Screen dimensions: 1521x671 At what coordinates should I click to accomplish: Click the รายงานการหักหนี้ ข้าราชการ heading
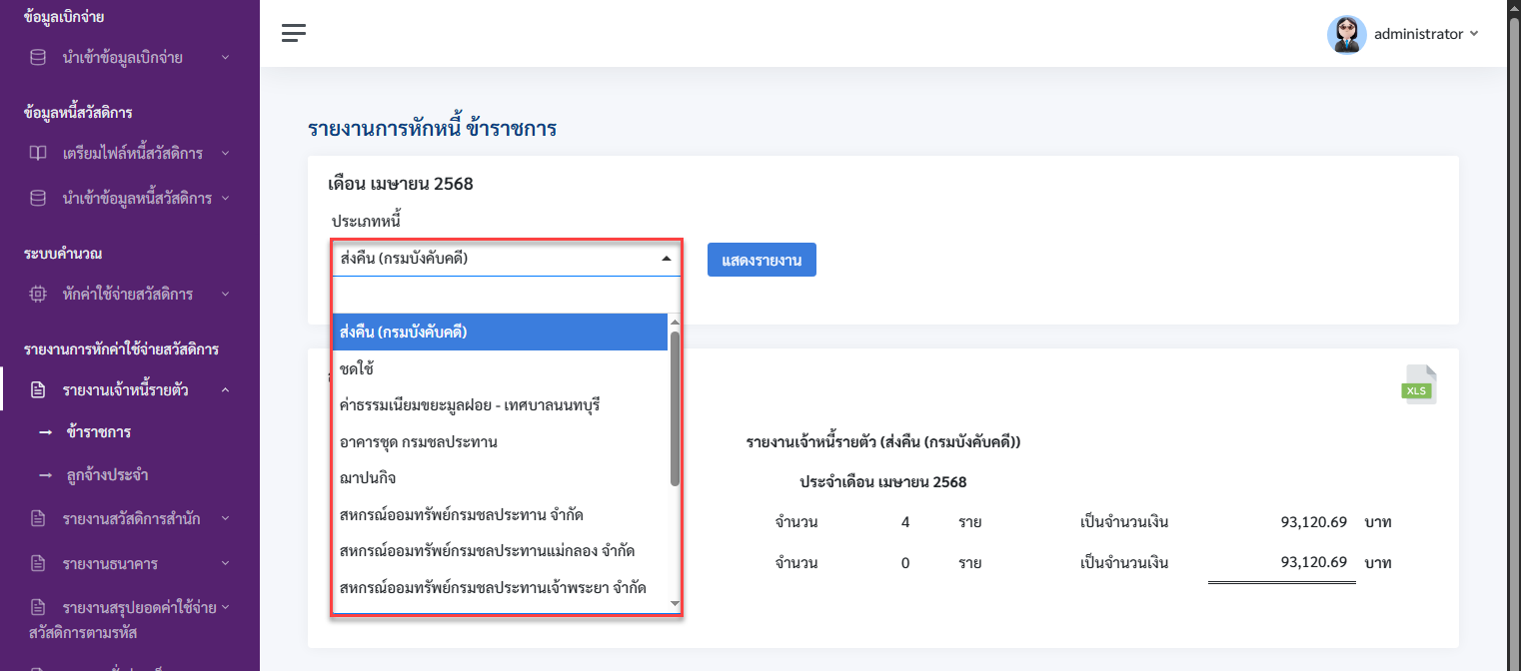click(432, 129)
